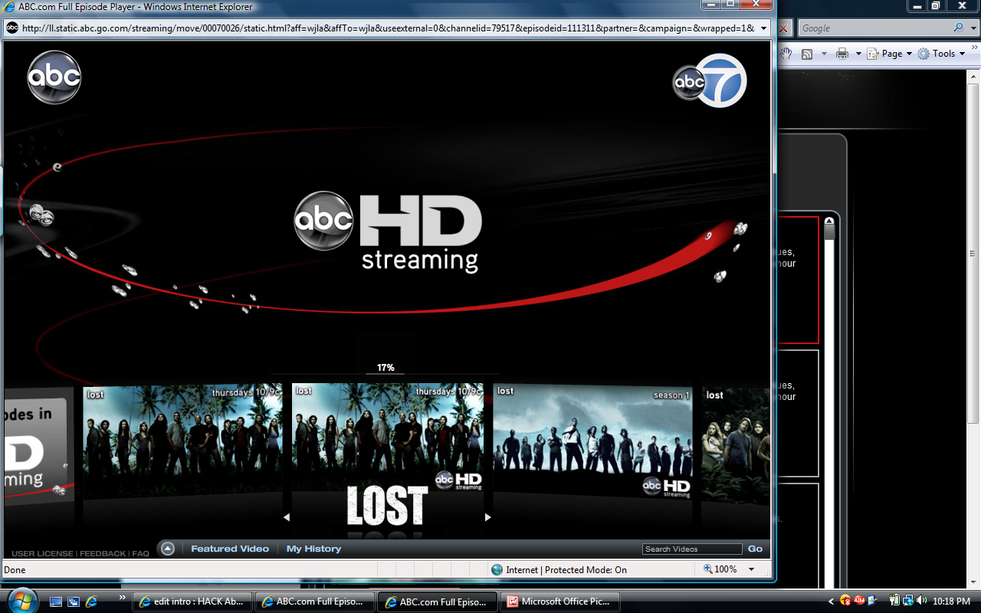
Task: Open the zoom level dropdown arrow in the status bar
Action: click(751, 569)
